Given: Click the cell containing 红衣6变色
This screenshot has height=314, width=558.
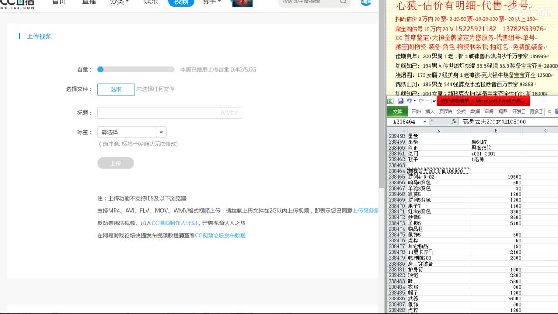Looking at the screenshot, I should click(x=439, y=212).
